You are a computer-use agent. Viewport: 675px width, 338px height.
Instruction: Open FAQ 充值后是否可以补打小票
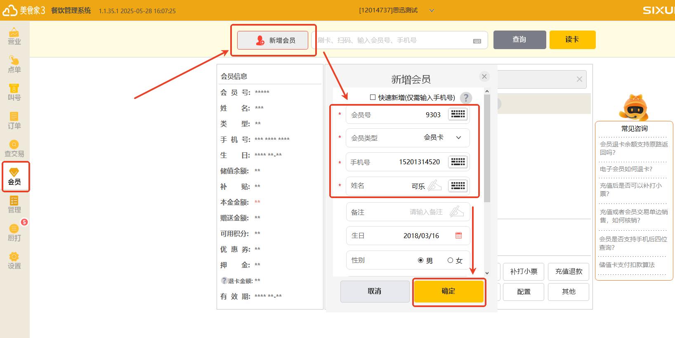coord(631,189)
